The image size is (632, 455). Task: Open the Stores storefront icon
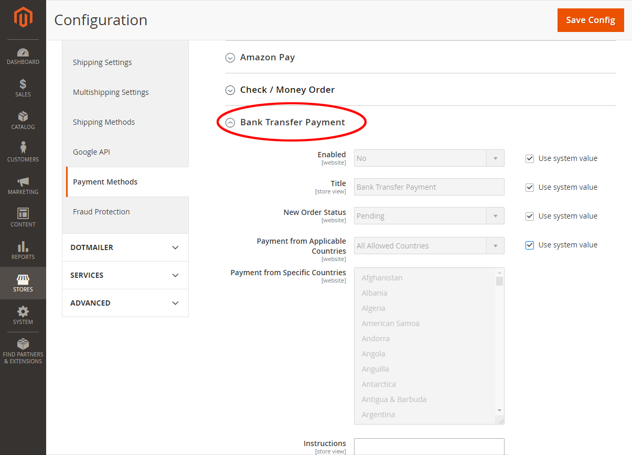click(23, 279)
